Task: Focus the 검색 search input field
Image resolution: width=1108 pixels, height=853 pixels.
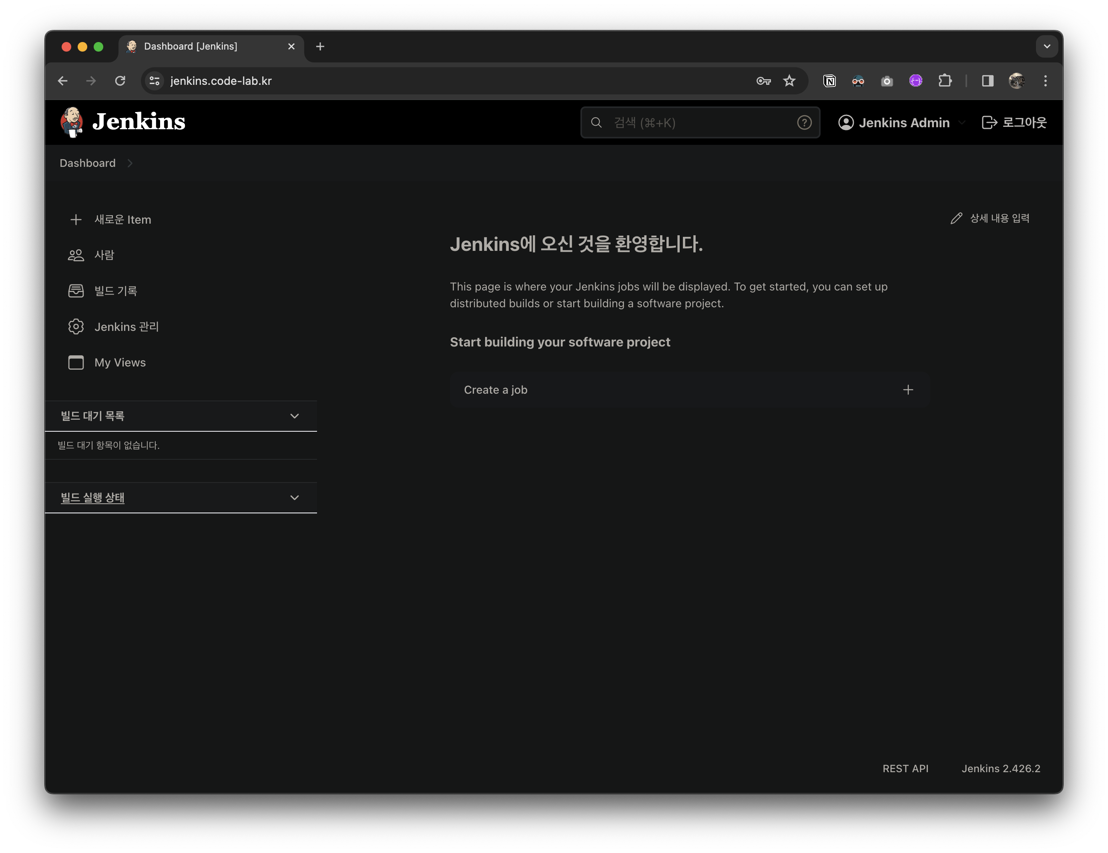Action: [700, 123]
